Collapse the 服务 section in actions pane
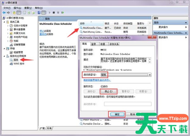 tap(186, 23)
